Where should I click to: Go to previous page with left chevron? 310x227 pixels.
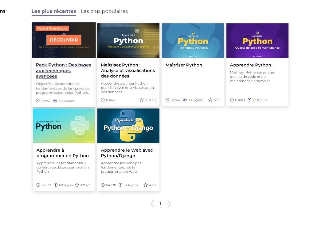tap(152, 204)
